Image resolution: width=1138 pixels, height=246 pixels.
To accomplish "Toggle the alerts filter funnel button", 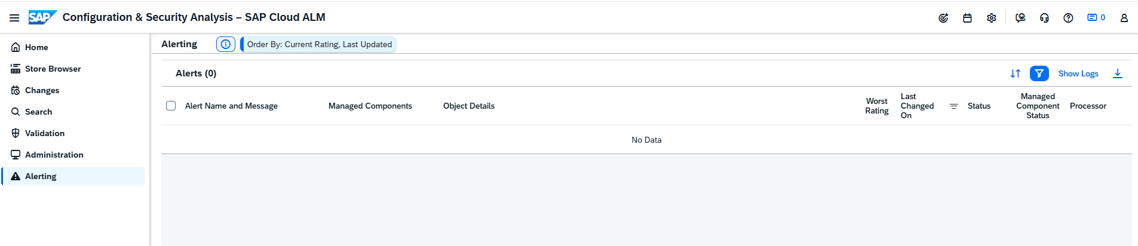I will [x=1039, y=73].
